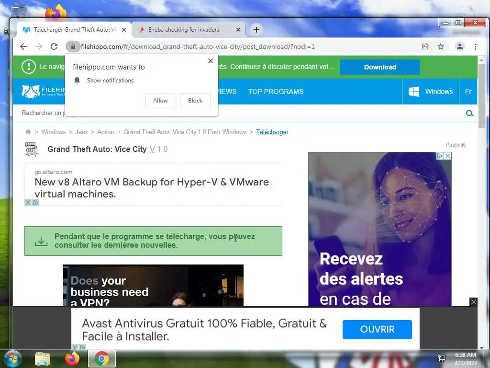Click the scrollbar up arrow
Viewport: 490px width, 368px height.
point(481,59)
